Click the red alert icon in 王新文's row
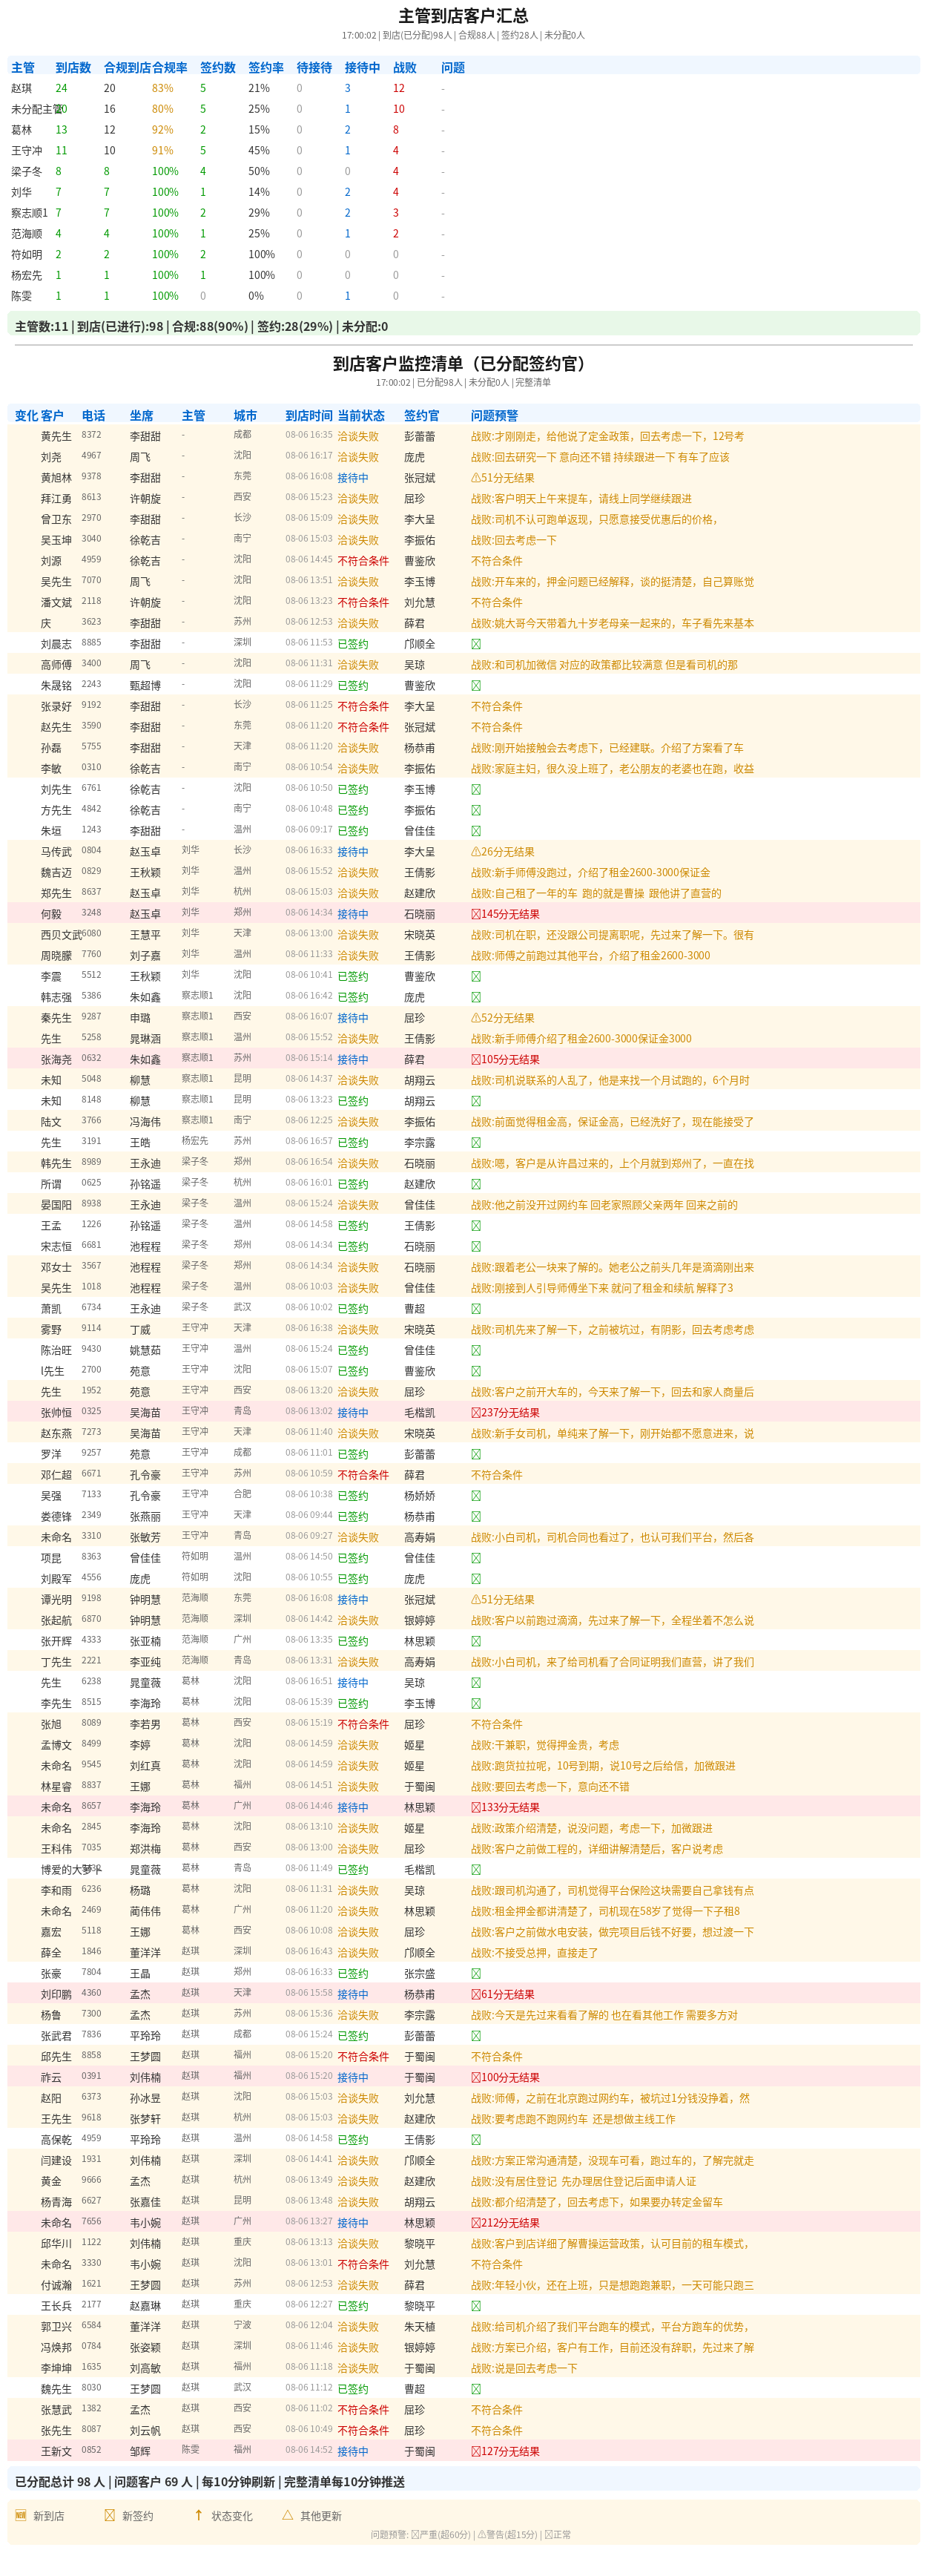 476,2451
